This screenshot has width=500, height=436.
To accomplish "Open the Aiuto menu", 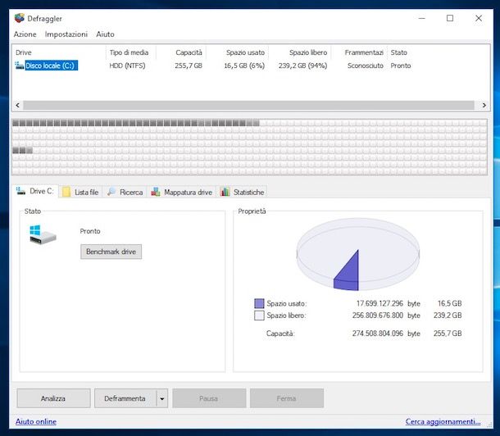I will 105,34.
